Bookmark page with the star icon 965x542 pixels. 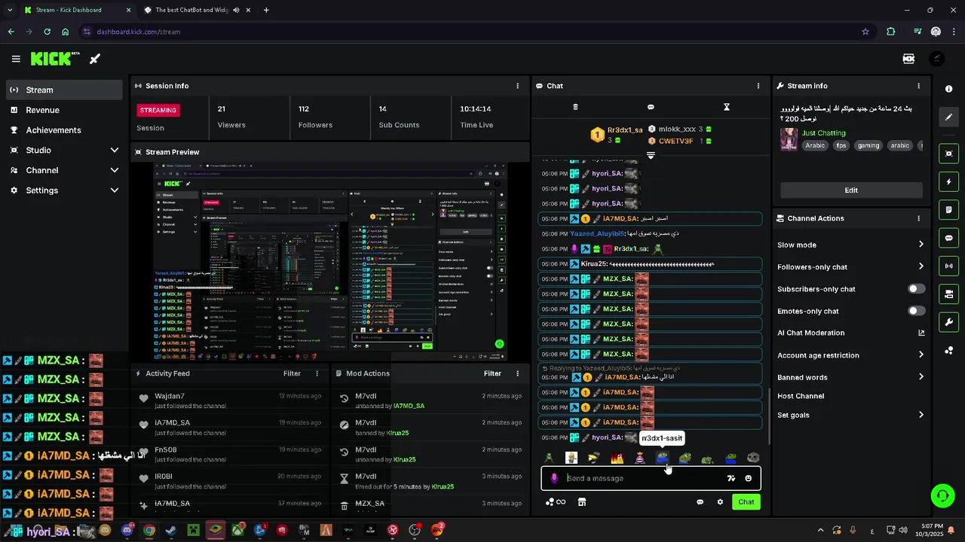point(865,32)
